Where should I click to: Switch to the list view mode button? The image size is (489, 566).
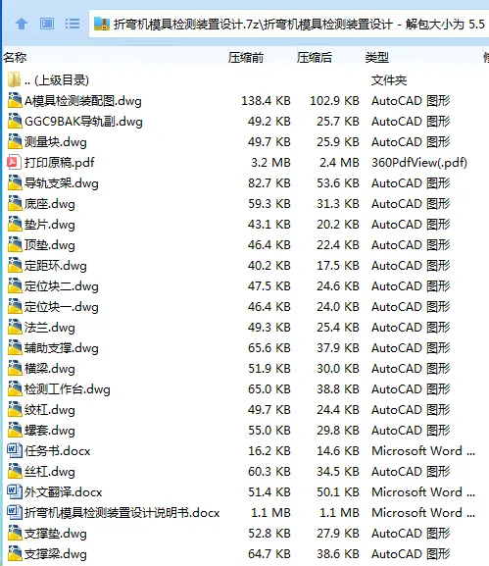pyautogui.click(x=73, y=25)
